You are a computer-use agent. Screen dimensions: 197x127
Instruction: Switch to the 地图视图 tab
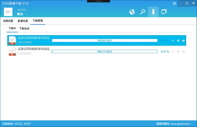(8, 21)
